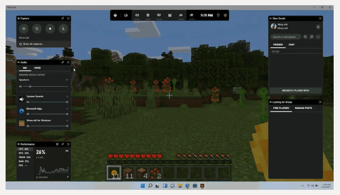The height and width of the screenshot is (195, 340).
Task: Switch to the MIX tab
Action: click(25, 68)
